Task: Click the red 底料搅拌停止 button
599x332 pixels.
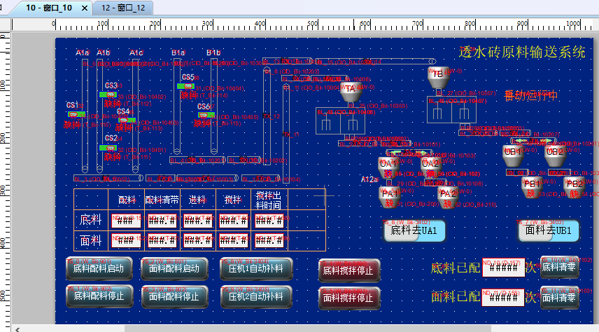Action: point(349,270)
